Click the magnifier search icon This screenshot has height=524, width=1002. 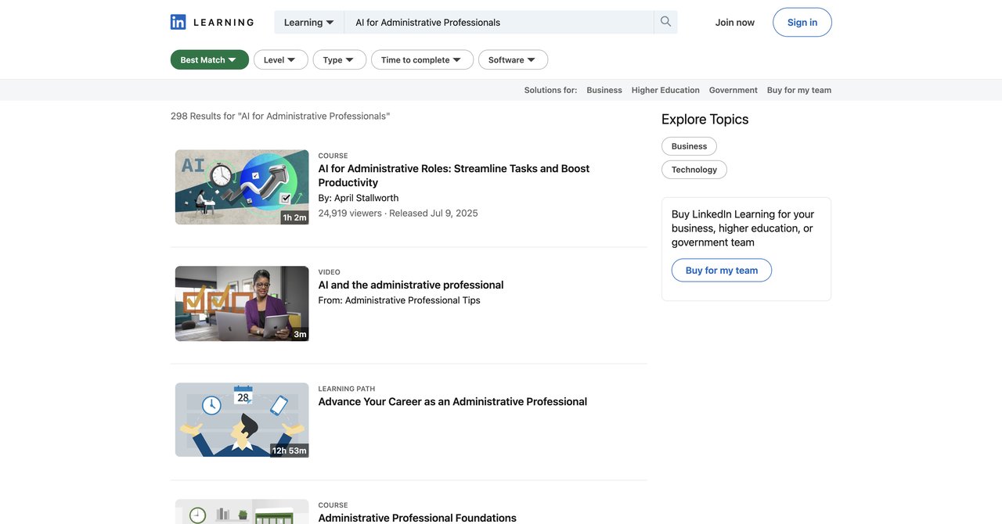665,22
